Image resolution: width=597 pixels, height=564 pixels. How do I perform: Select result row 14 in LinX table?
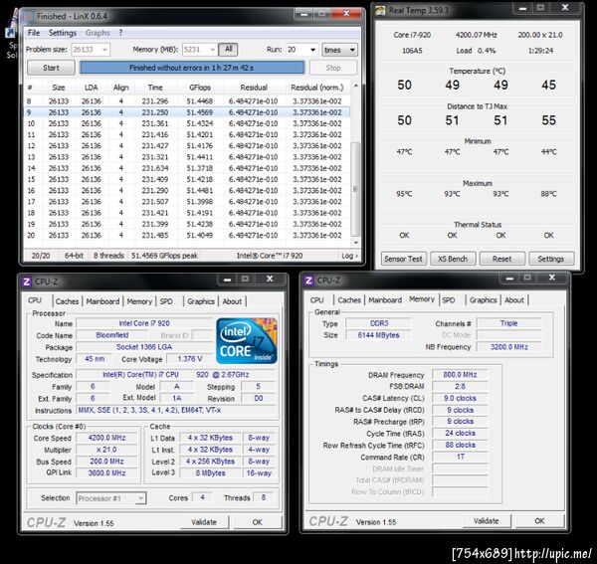click(187, 168)
